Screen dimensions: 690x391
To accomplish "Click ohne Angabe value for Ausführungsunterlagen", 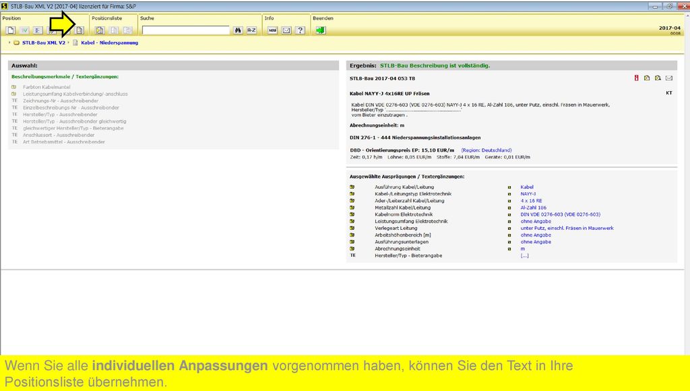I will [x=536, y=242].
